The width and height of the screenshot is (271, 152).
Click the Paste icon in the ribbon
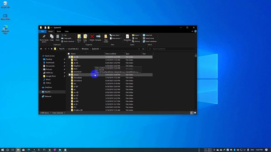[x=58, y=36]
